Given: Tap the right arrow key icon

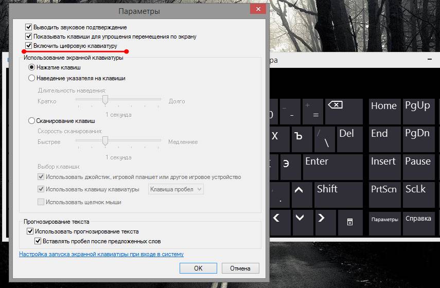Looking at the screenshot, I should (x=326, y=222).
